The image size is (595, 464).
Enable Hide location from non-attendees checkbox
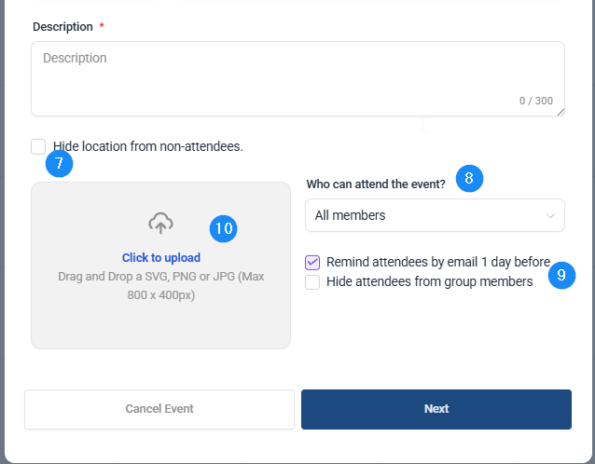pos(38,146)
